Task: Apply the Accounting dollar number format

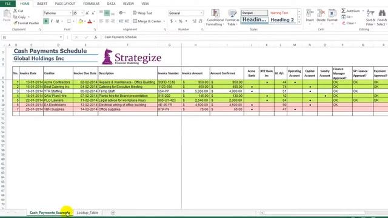Action: 171,21
